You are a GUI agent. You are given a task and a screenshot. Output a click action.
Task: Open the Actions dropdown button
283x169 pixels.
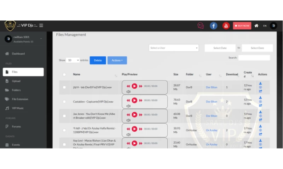117,60
